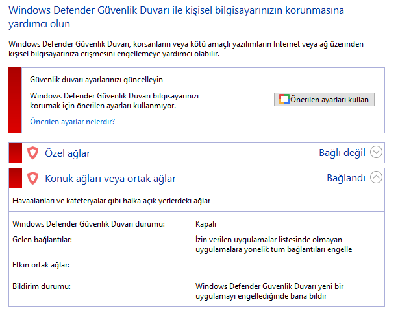
Task: Use the Önerilen ayarları kullan button
Action: [x=324, y=100]
